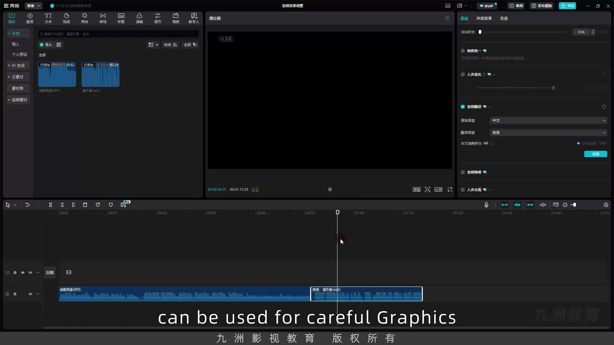
Task: Uncheck the 音频翻译 checkbox
Action: pos(463,107)
